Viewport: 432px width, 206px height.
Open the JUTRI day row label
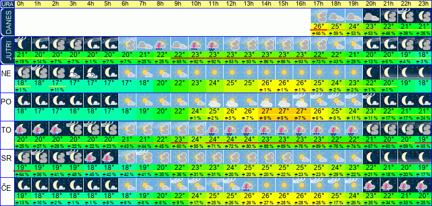[7, 50]
